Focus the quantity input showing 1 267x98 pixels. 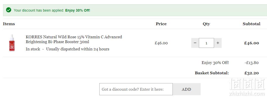click(206, 43)
